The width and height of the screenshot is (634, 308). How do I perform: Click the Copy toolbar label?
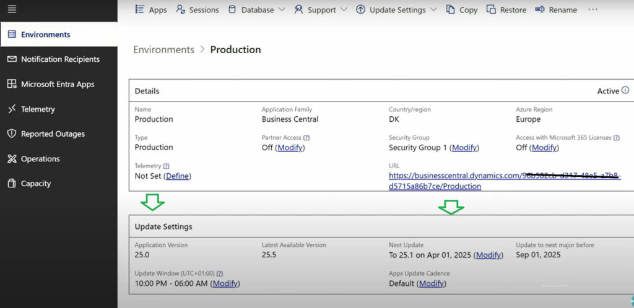(x=468, y=10)
